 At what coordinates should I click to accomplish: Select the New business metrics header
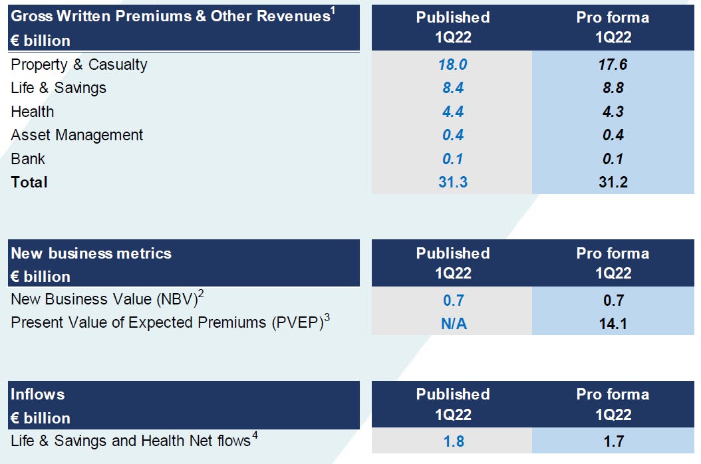(90, 253)
